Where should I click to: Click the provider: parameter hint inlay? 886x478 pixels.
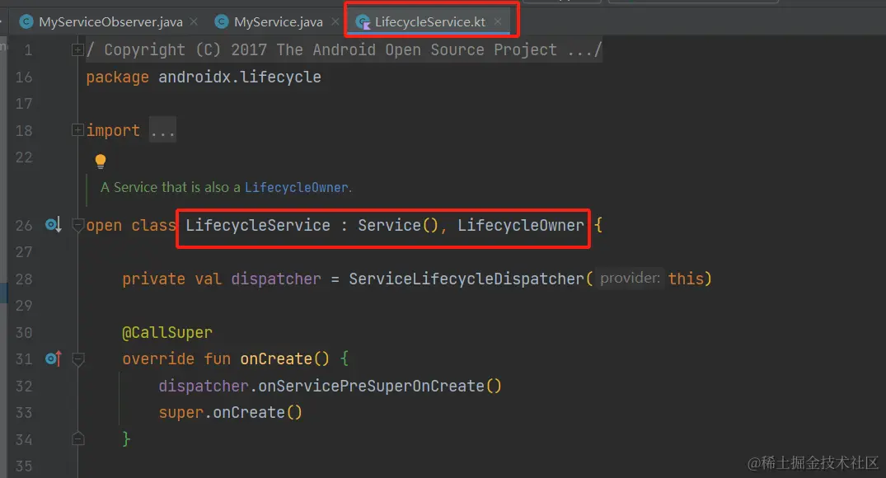click(x=630, y=278)
